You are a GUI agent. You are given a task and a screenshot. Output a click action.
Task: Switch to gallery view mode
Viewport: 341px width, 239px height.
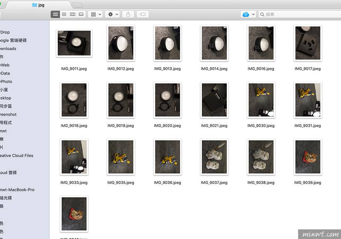pos(81,14)
